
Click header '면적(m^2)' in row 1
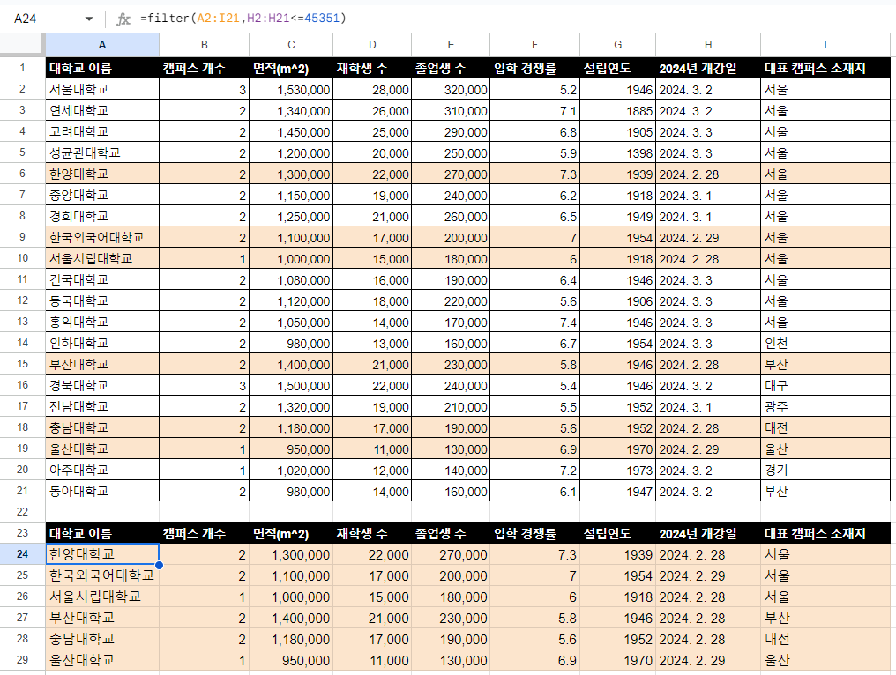pos(291,69)
